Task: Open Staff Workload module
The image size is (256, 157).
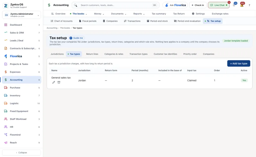Action: coord(22,119)
